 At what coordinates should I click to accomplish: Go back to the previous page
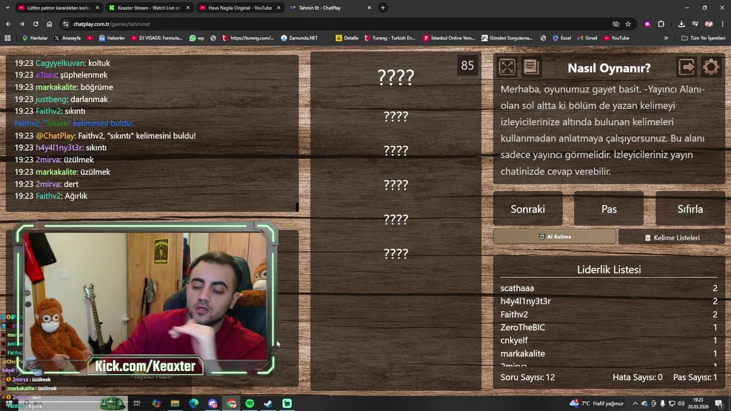coord(8,24)
